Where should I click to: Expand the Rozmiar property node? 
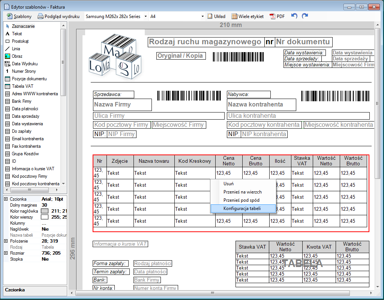[6, 253]
